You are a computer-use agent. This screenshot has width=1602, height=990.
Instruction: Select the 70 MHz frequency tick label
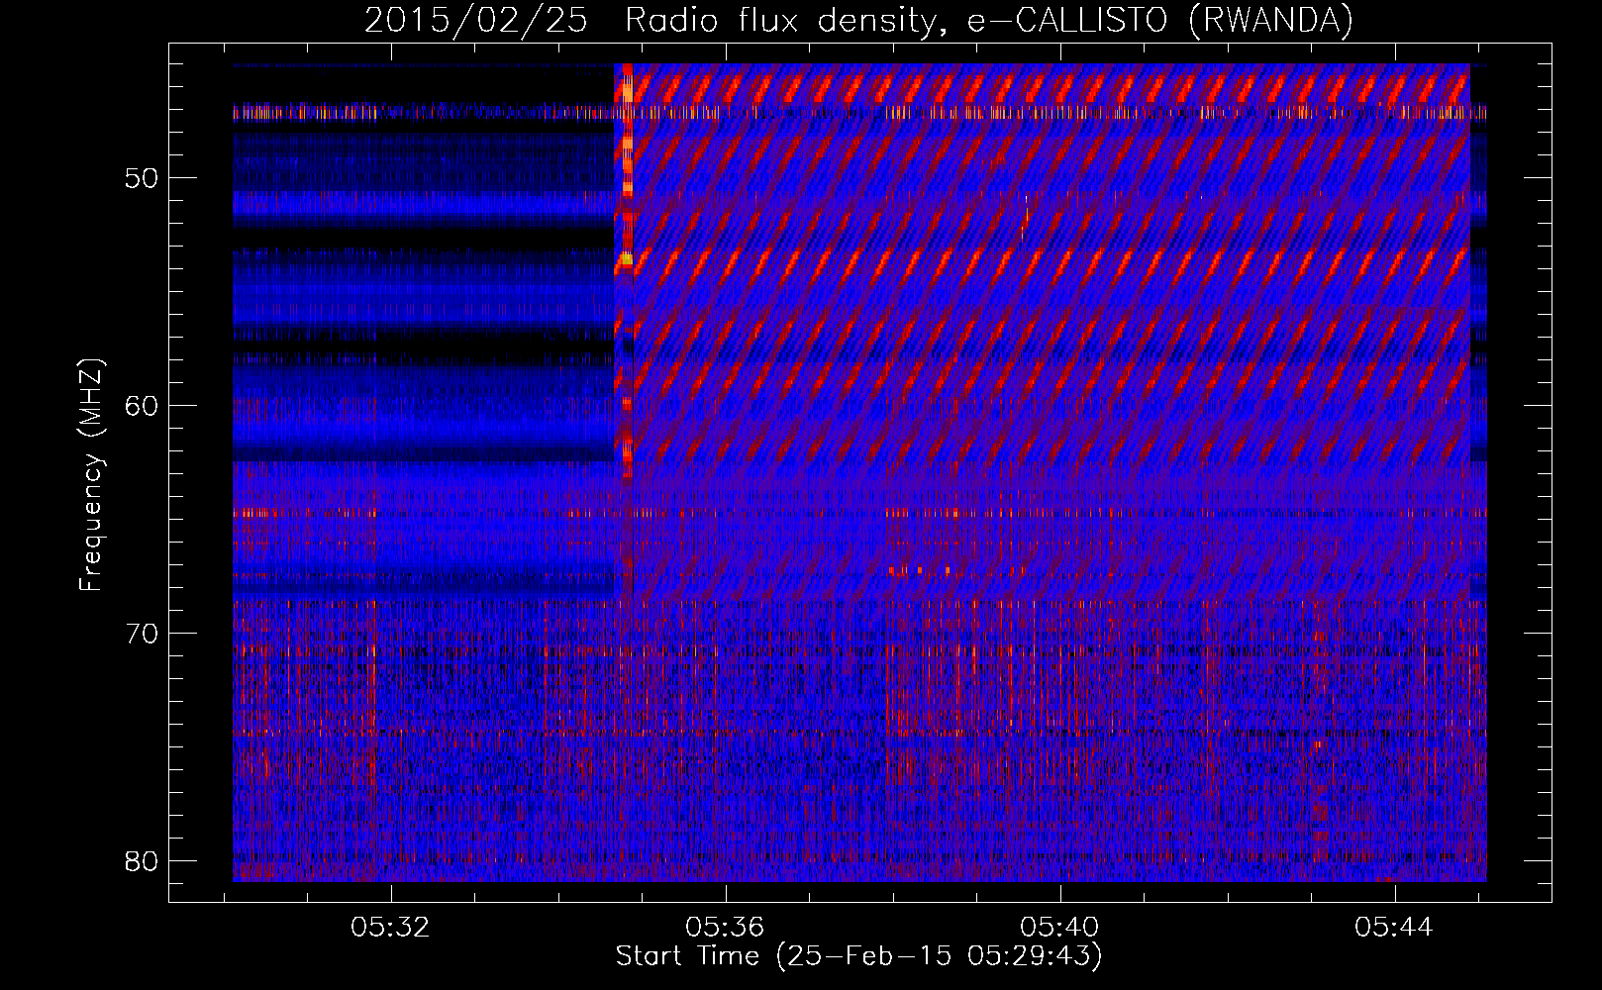(143, 634)
